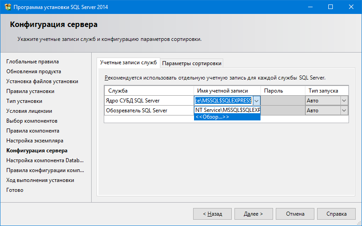Image resolution: width=362 pixels, height=226 pixels.
Task: Click the Ядро СУБД account name field
Action: (223, 101)
